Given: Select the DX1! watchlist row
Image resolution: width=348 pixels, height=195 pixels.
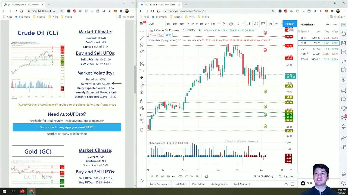Looking at the screenshot, I should [x=319, y=54].
